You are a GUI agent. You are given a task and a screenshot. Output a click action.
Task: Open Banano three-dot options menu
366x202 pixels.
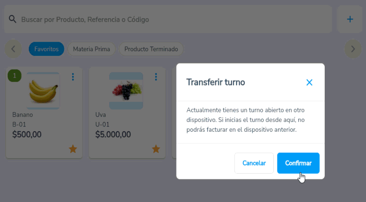click(73, 77)
